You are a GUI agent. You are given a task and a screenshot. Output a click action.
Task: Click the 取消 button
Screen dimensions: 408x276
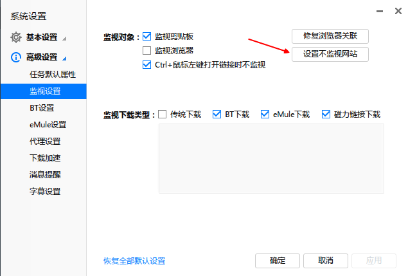[x=326, y=261]
